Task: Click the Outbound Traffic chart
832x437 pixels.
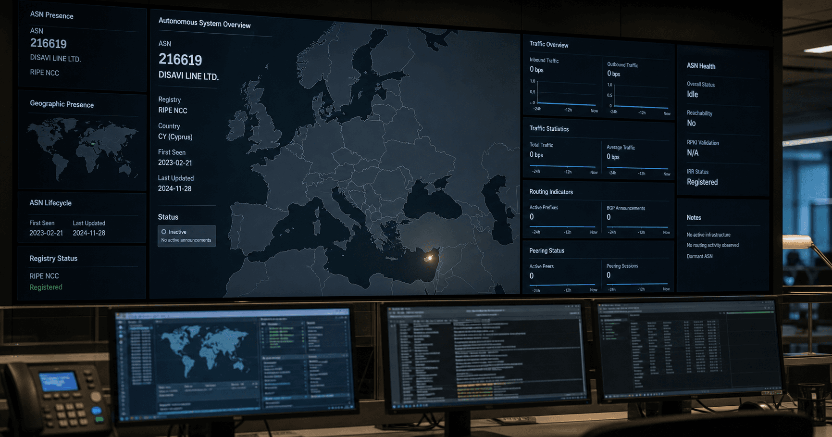Action: tap(639, 99)
